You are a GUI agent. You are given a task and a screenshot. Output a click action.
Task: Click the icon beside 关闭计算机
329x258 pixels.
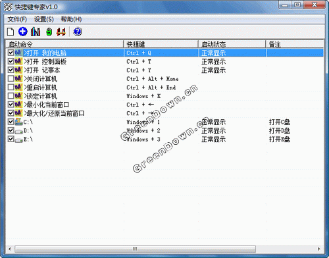(x=18, y=78)
